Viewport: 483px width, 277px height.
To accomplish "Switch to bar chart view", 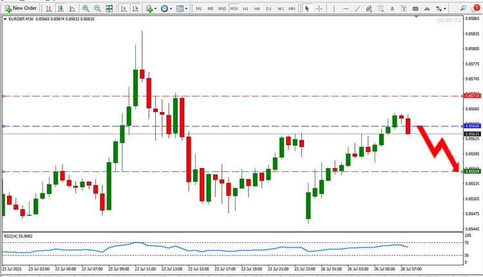I will [49, 8].
